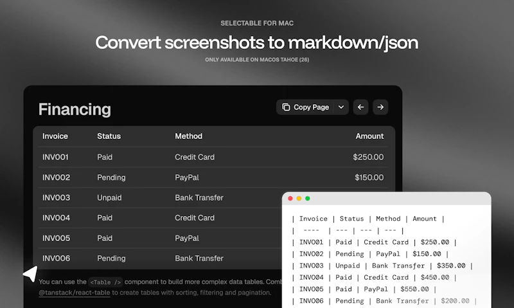Click the green zoom dot on markdown window

pyautogui.click(x=308, y=199)
